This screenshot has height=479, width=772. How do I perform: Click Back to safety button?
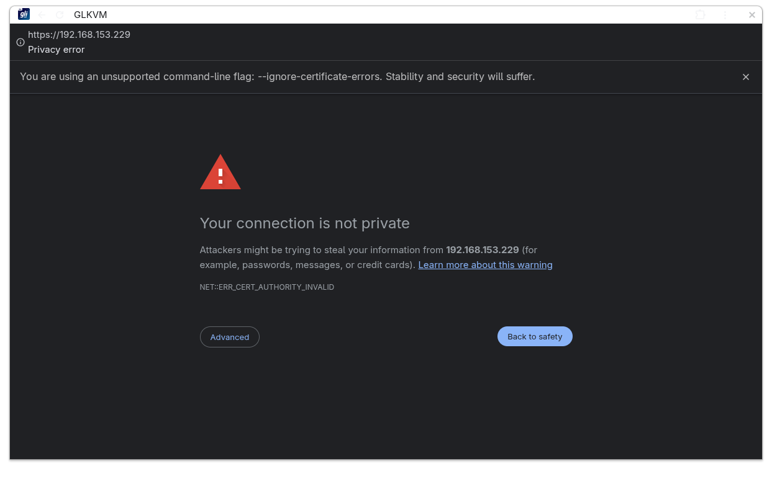tap(534, 336)
